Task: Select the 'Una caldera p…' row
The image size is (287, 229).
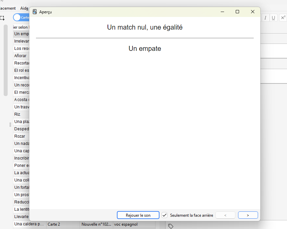Action: coord(29,224)
